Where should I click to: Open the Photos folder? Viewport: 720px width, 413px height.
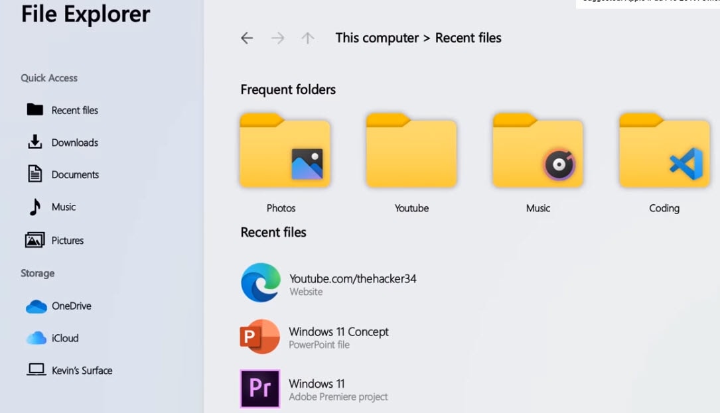point(285,150)
